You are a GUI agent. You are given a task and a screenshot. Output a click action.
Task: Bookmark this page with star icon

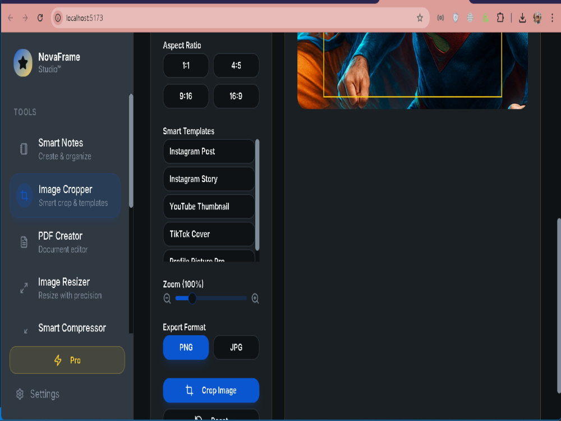(420, 18)
